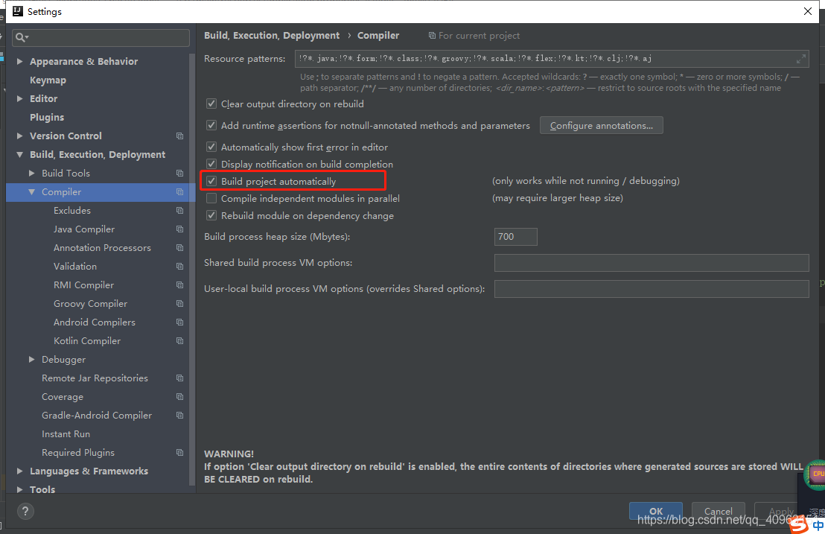
Task: Expand Appearance & Behavior section
Action: point(19,62)
